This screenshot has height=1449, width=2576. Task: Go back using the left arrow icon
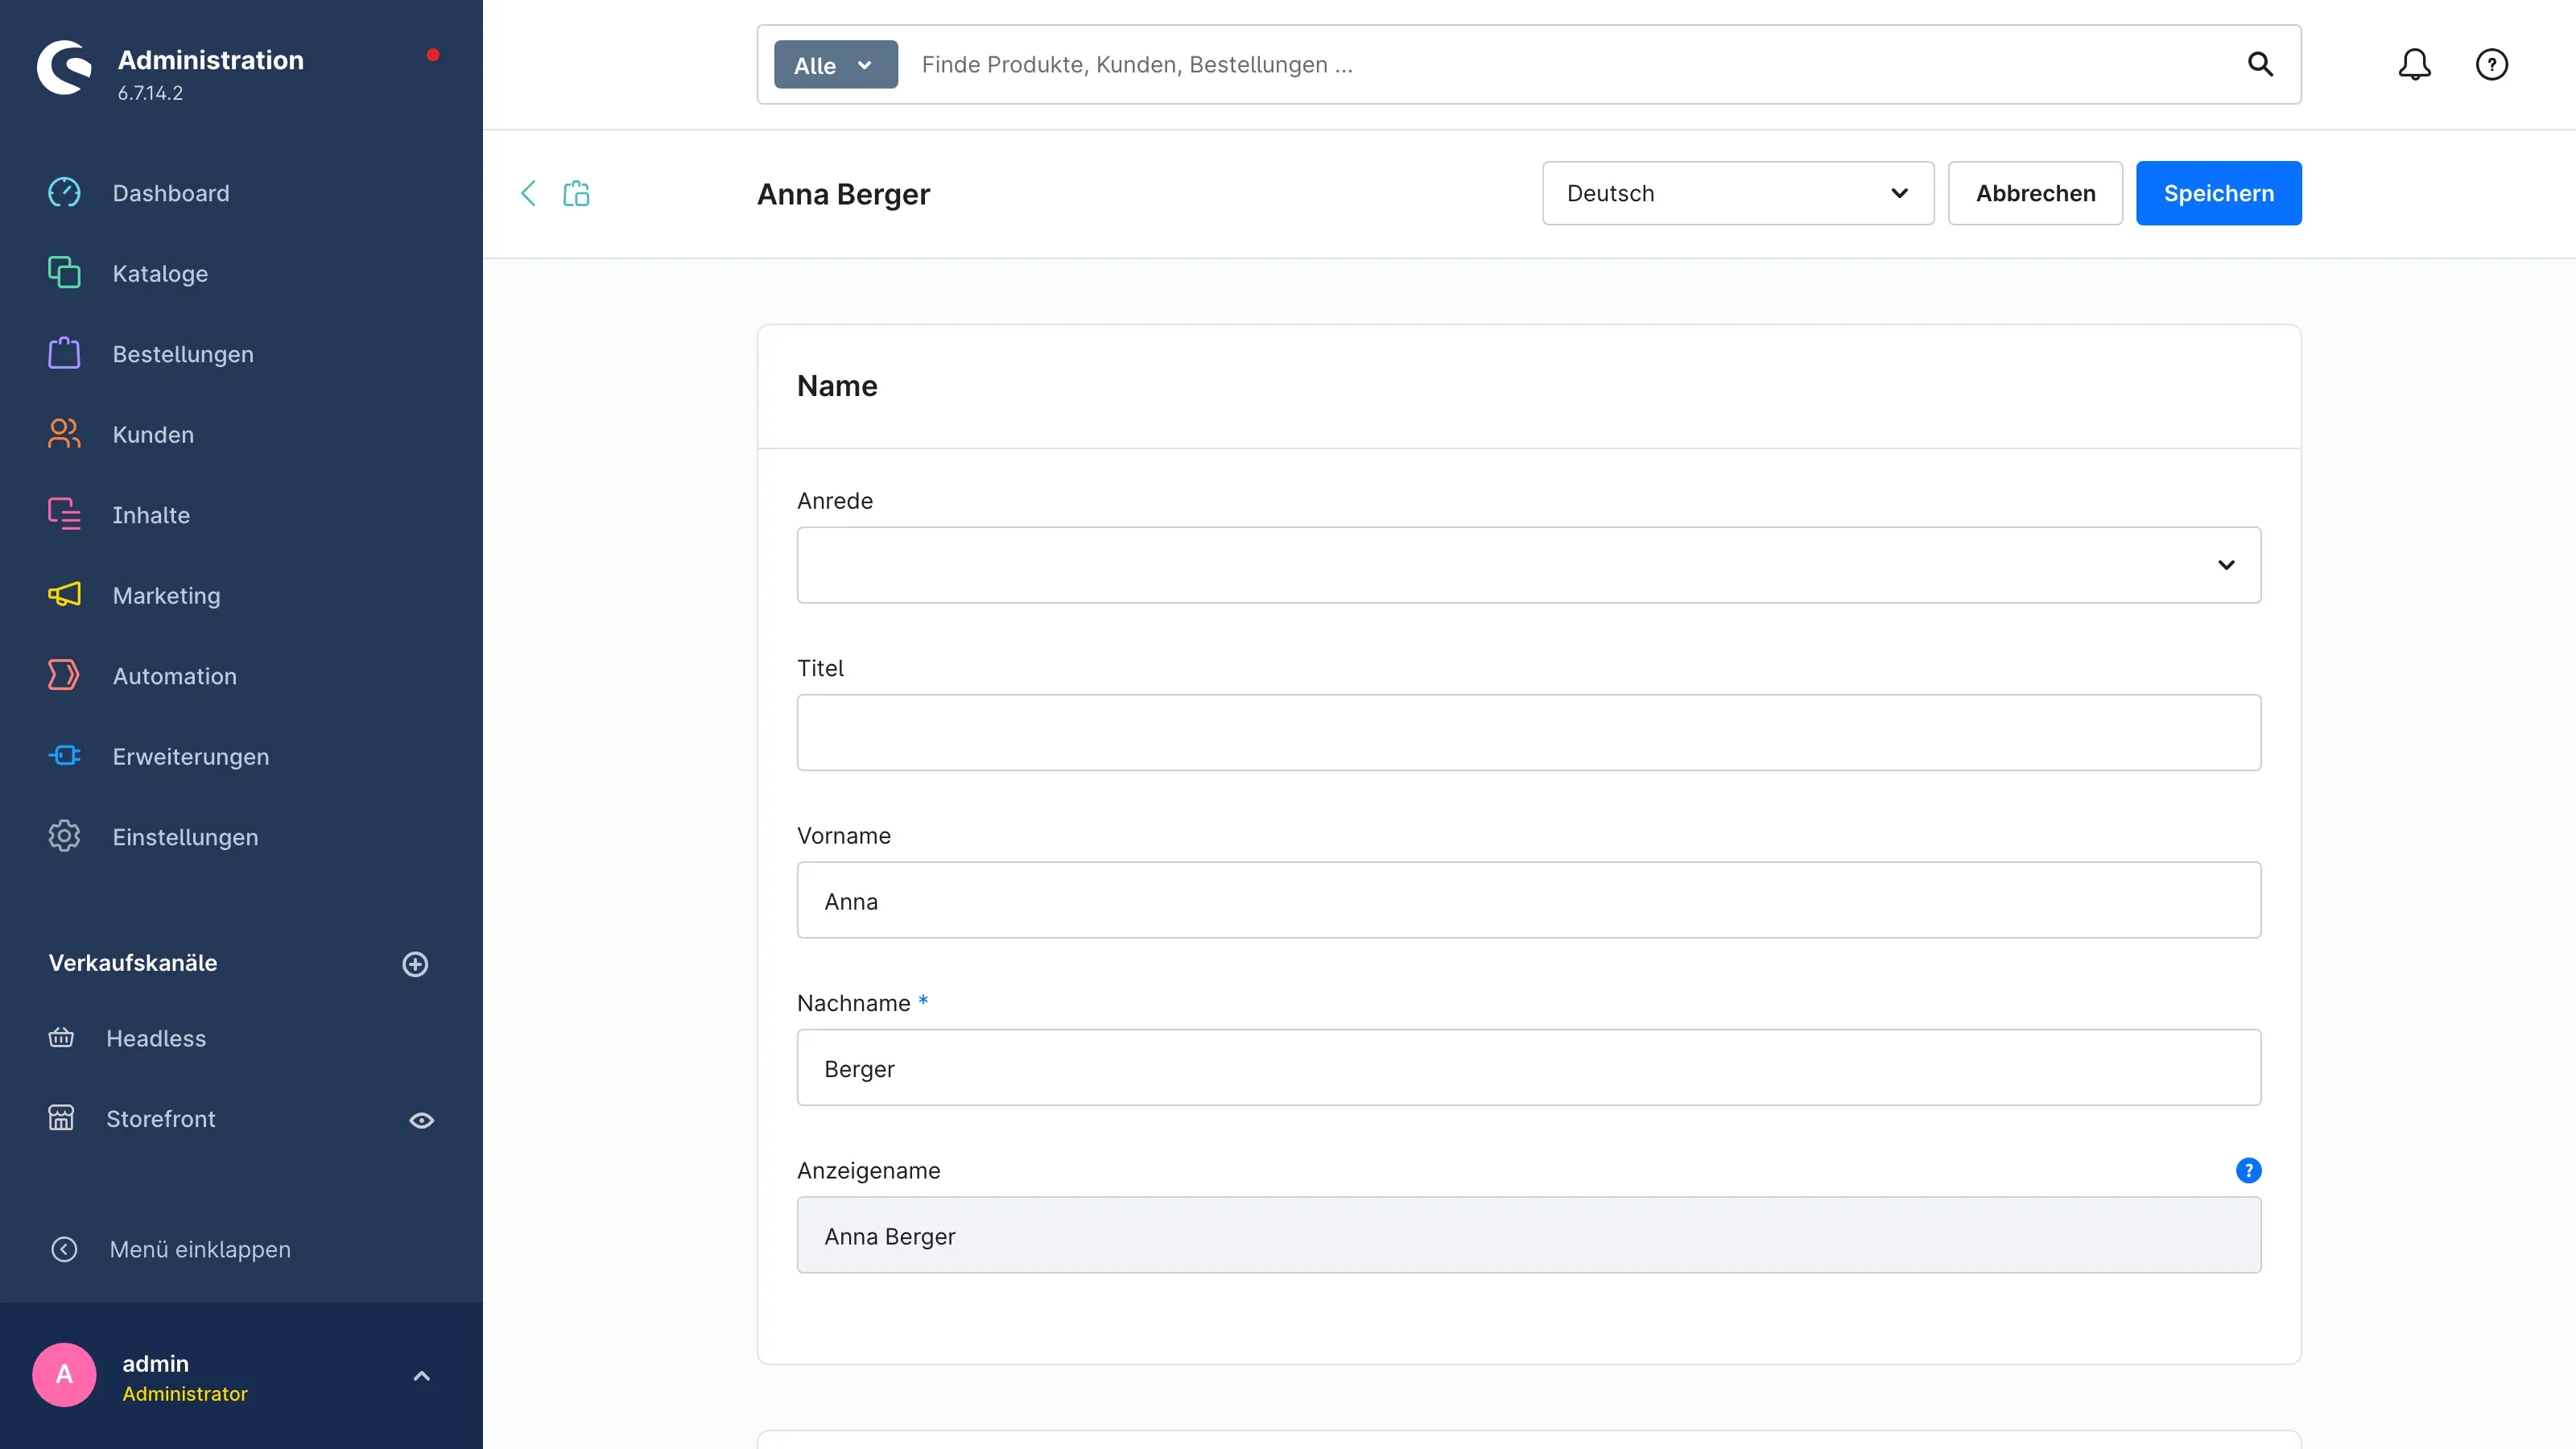point(528,193)
